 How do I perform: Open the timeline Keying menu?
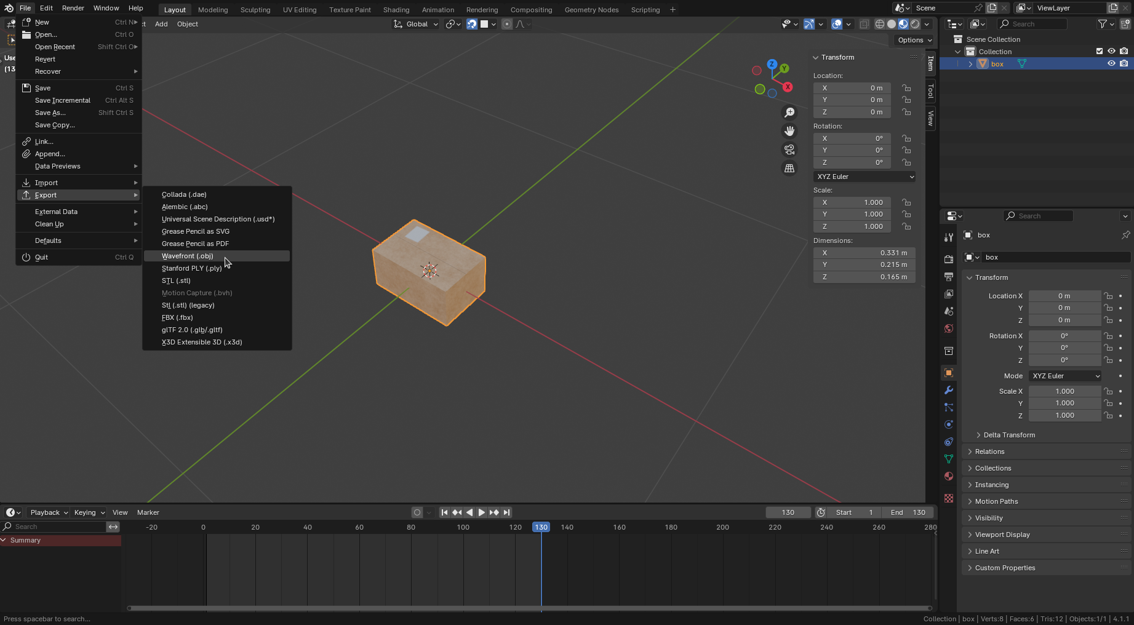click(89, 512)
